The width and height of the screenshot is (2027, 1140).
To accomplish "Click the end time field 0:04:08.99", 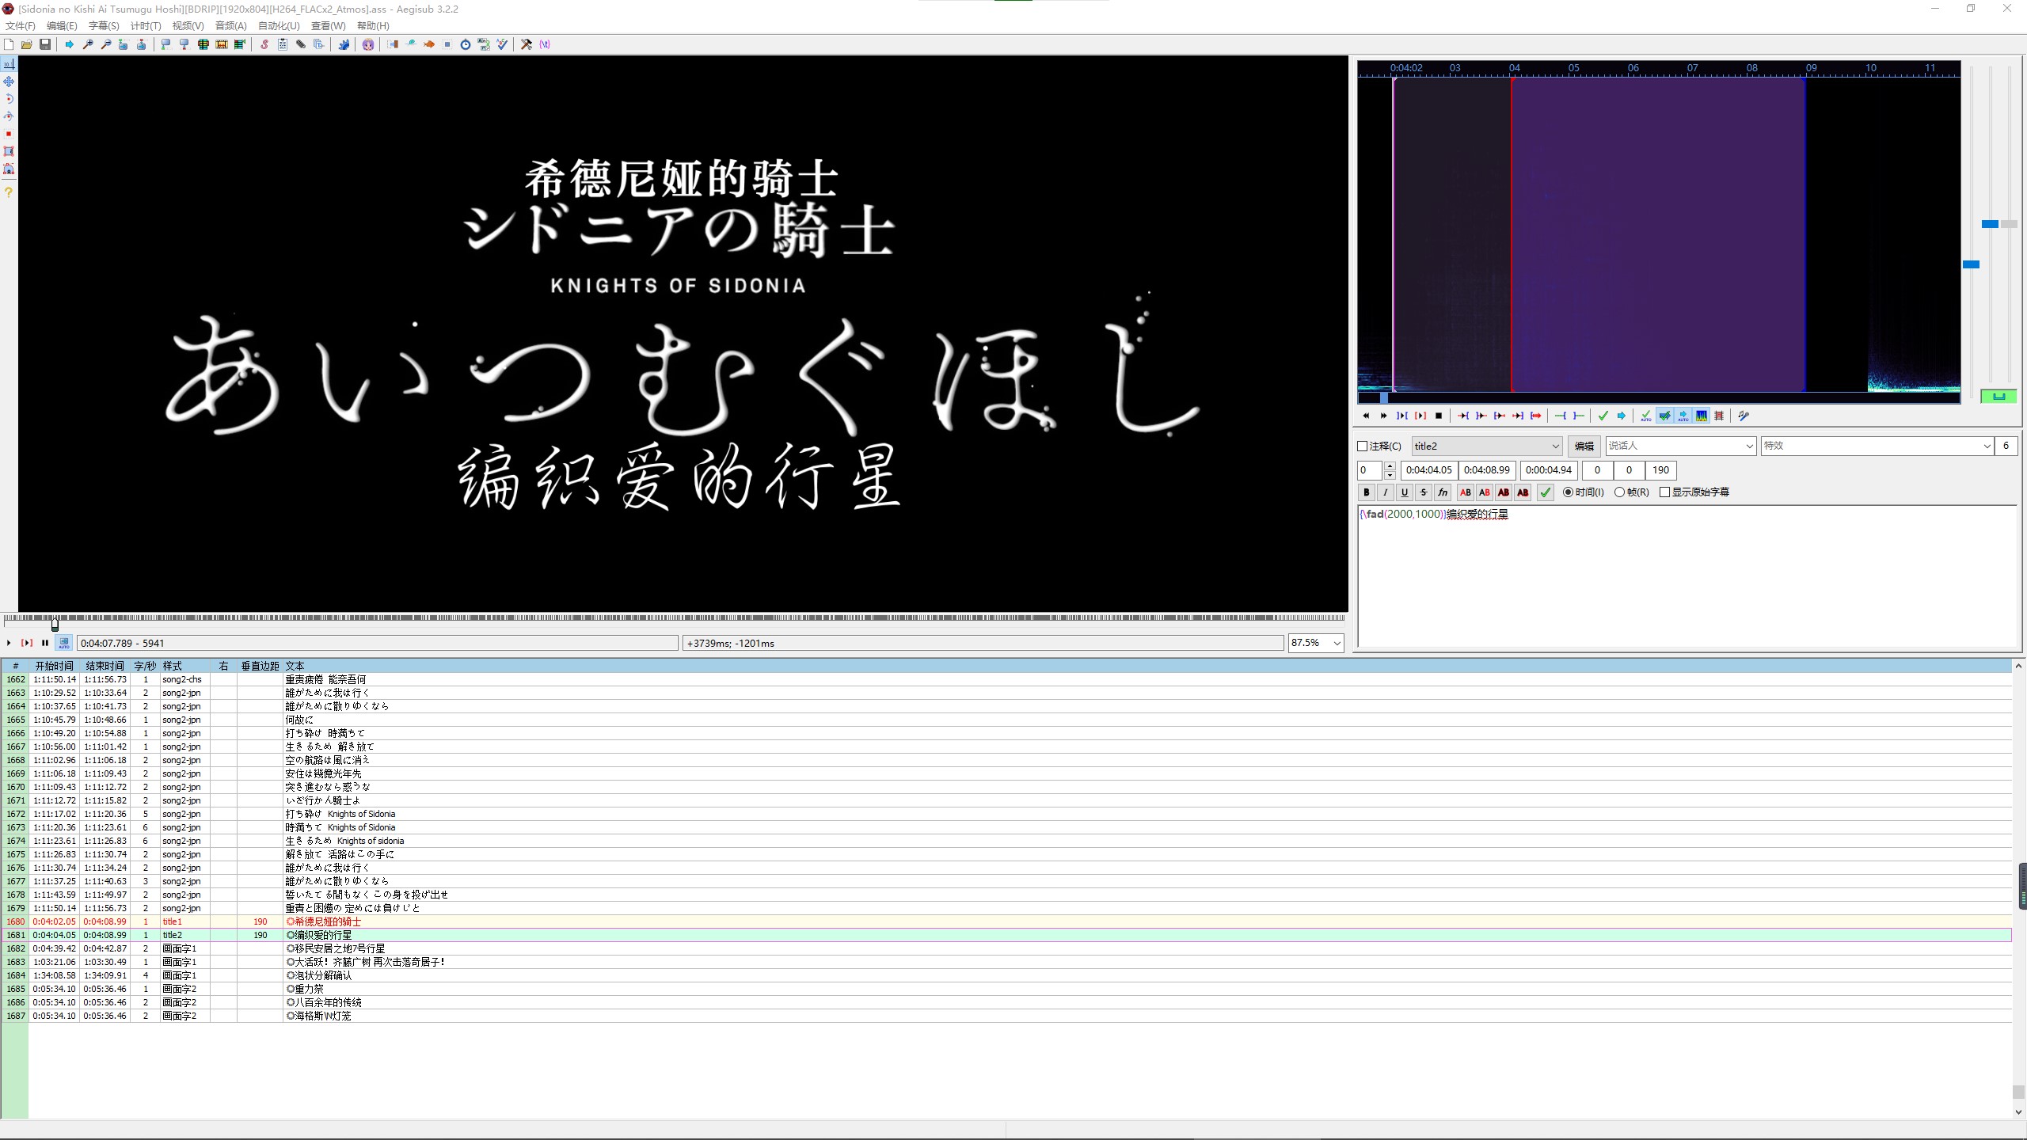I will [x=1487, y=470].
